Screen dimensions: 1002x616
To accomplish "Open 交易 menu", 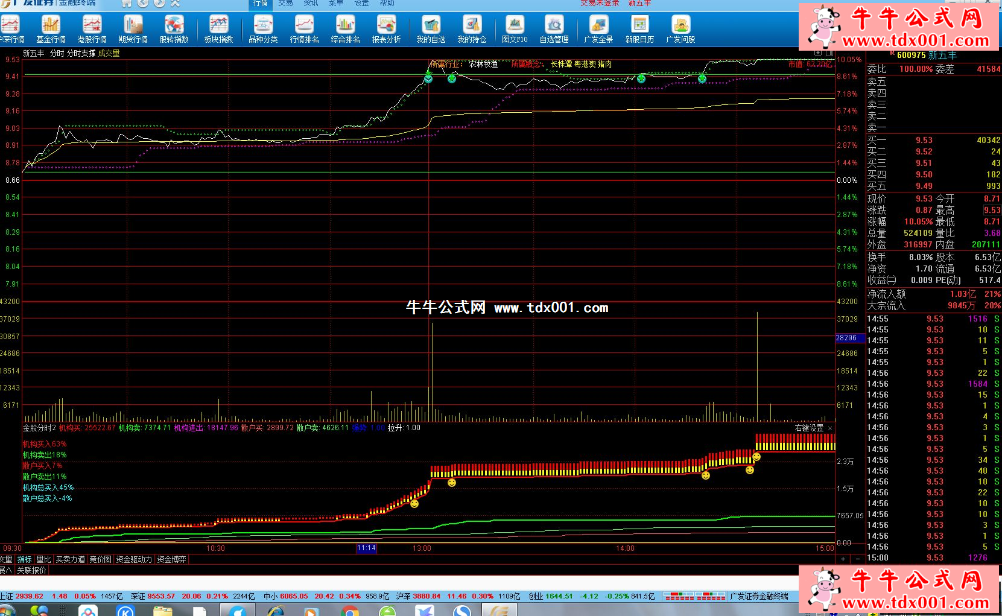I will (x=285, y=4).
